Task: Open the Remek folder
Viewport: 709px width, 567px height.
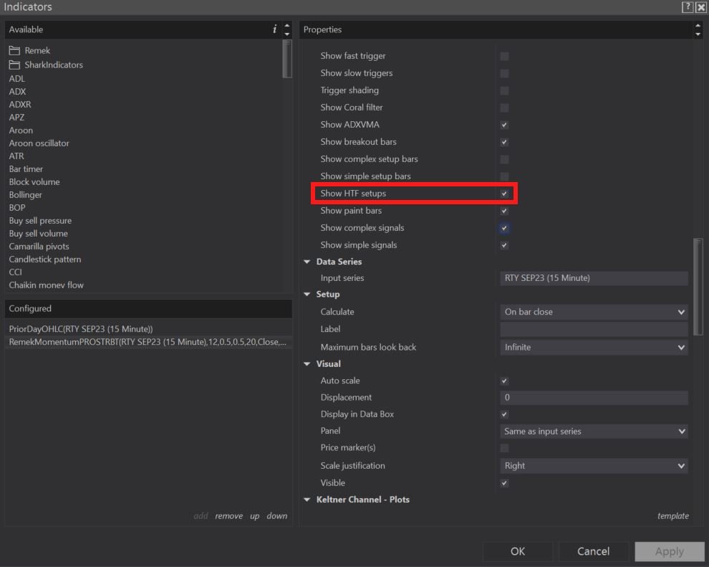Action: 29,50
